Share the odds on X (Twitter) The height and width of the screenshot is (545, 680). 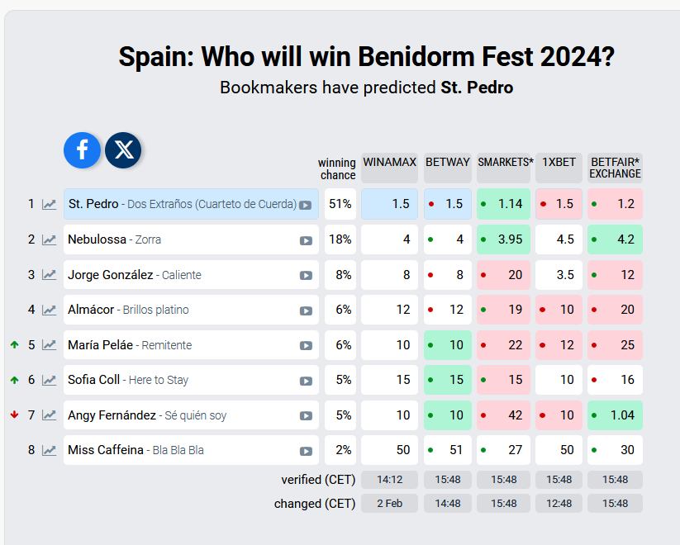124,150
